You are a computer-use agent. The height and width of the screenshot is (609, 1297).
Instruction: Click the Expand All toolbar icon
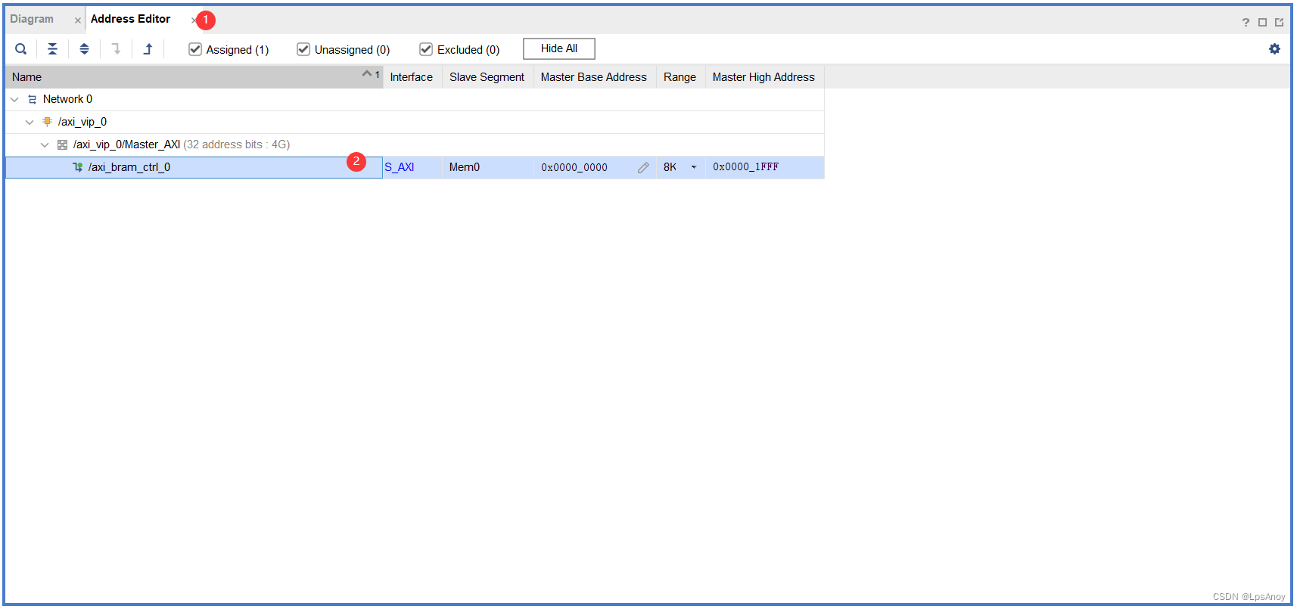(x=84, y=49)
